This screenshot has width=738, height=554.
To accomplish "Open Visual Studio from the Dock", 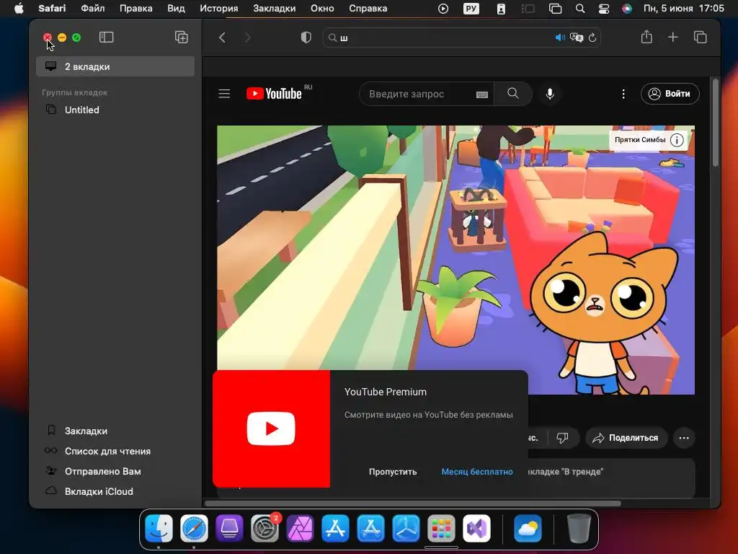I will [x=476, y=528].
